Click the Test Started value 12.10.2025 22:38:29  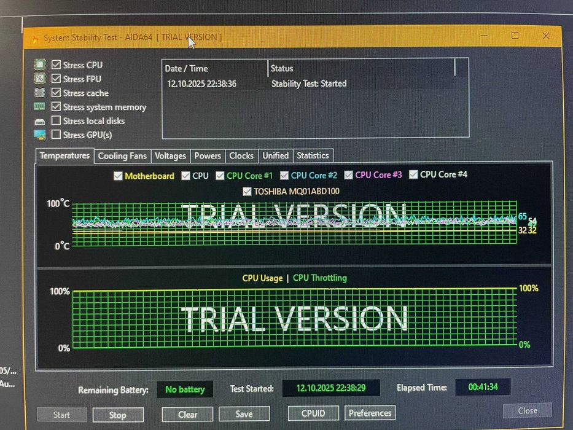[330, 388]
